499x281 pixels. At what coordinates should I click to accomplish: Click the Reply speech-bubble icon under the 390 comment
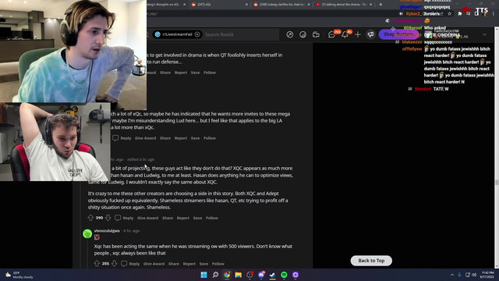tap(118, 218)
